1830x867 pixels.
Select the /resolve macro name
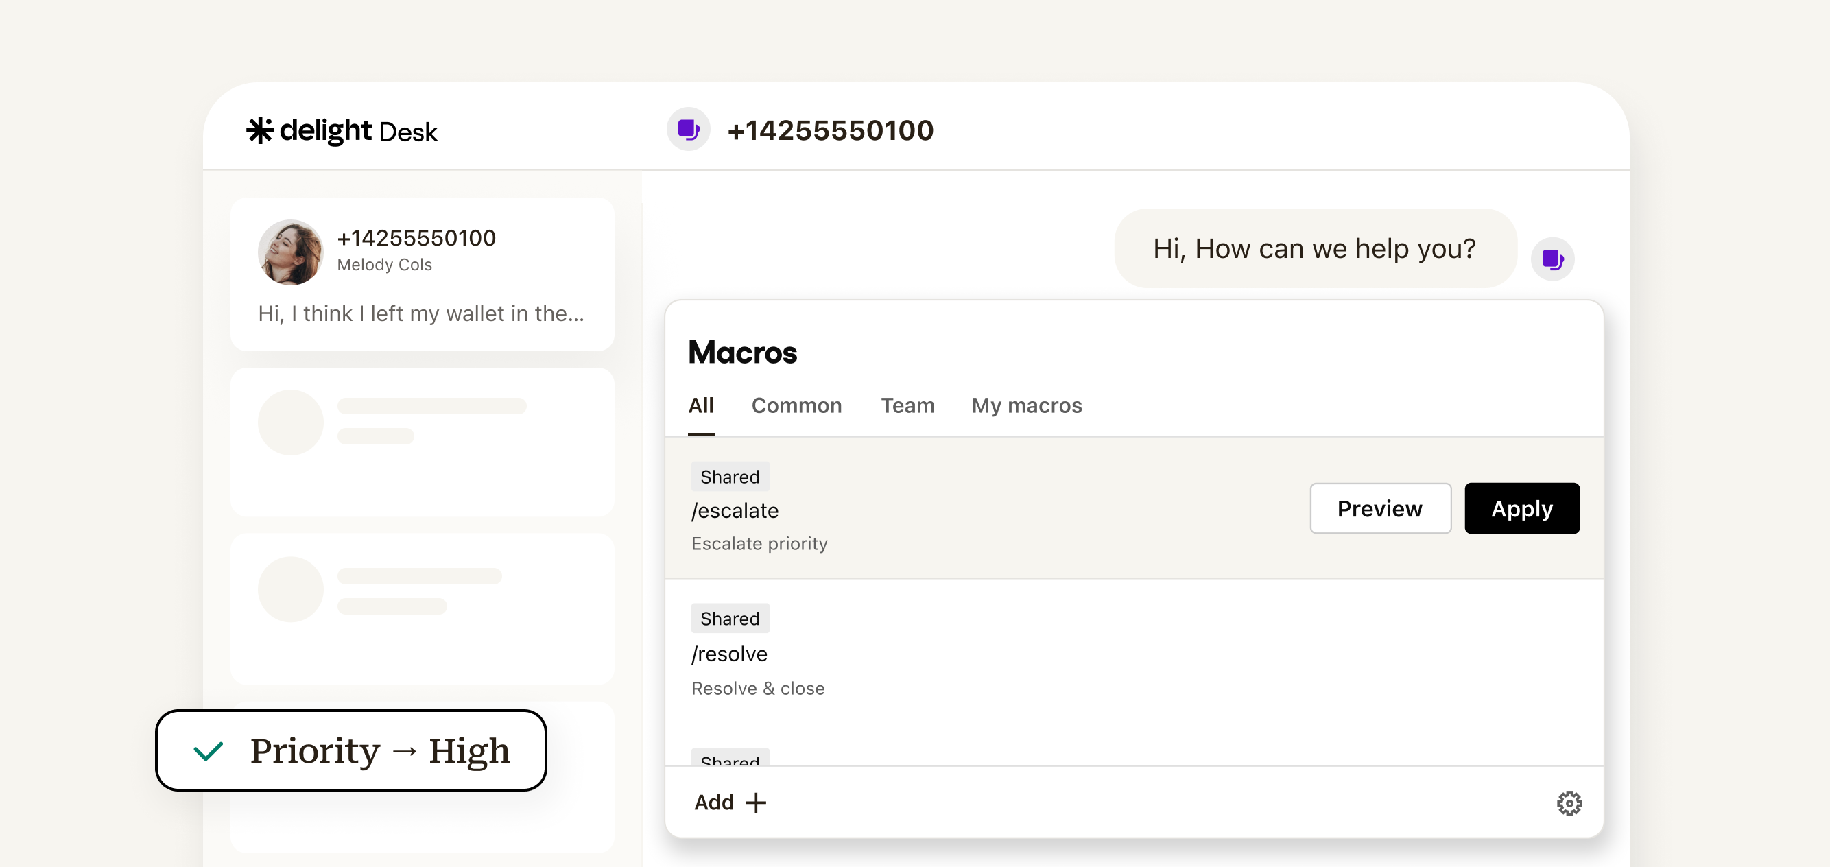[x=729, y=654]
